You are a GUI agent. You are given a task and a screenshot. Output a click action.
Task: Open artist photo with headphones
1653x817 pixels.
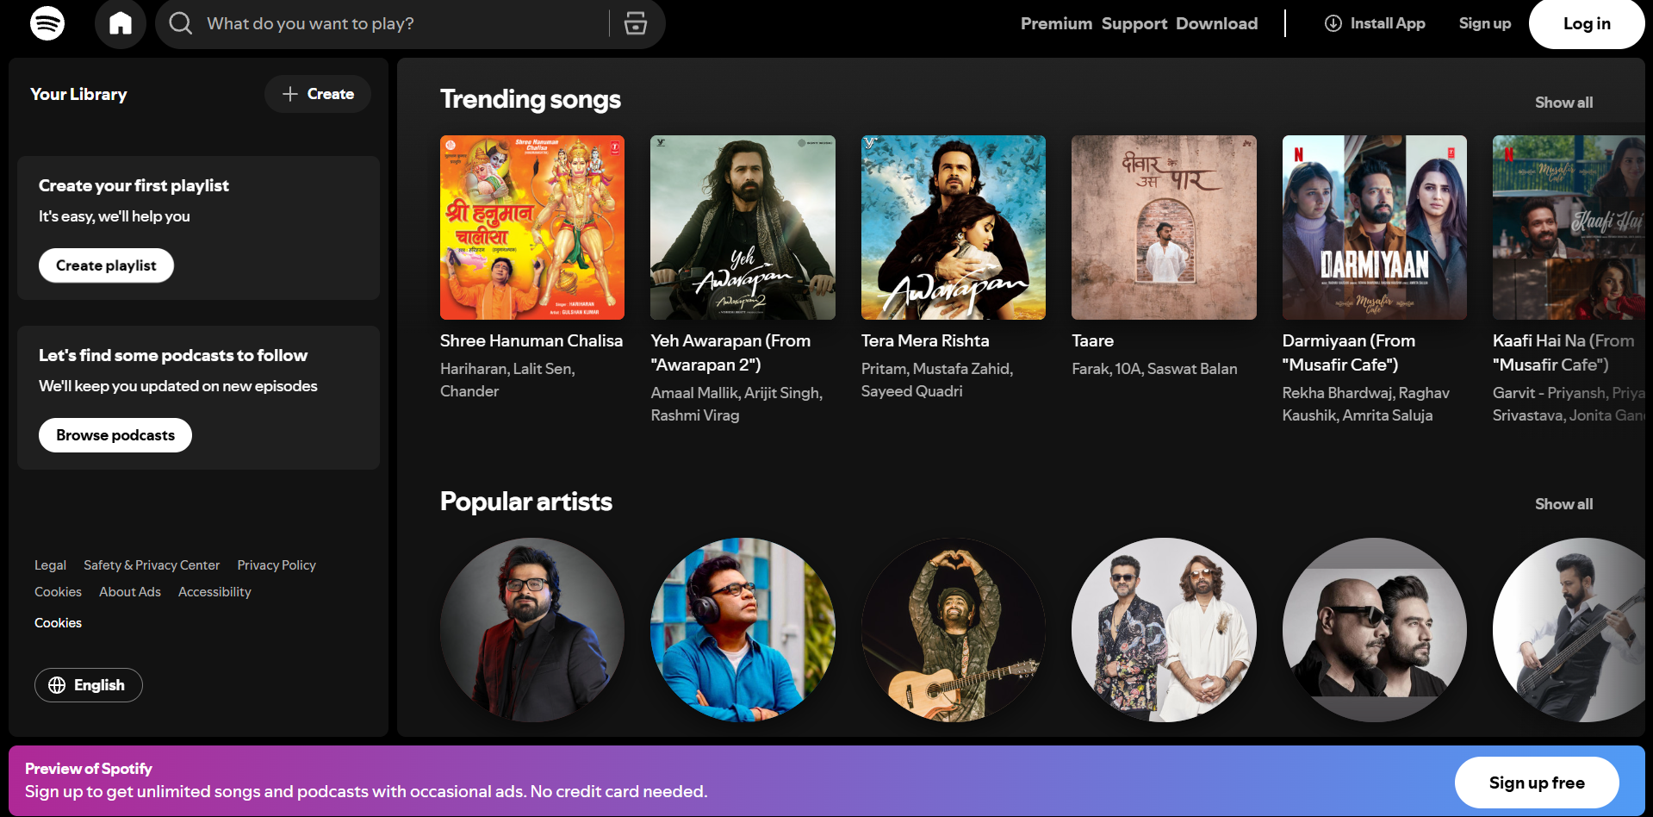743,630
